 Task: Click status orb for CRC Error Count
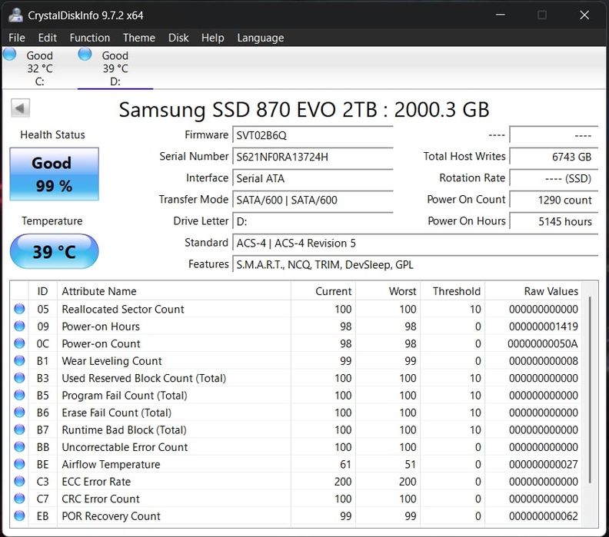click(19, 498)
